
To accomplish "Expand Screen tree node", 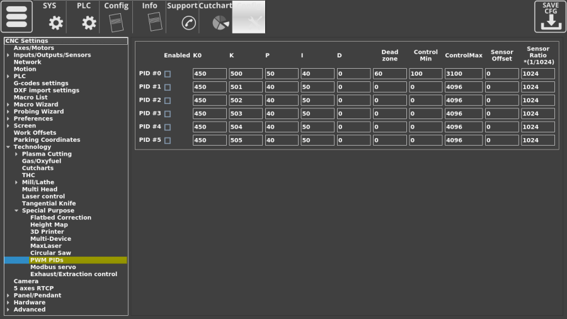I will pos(8,126).
